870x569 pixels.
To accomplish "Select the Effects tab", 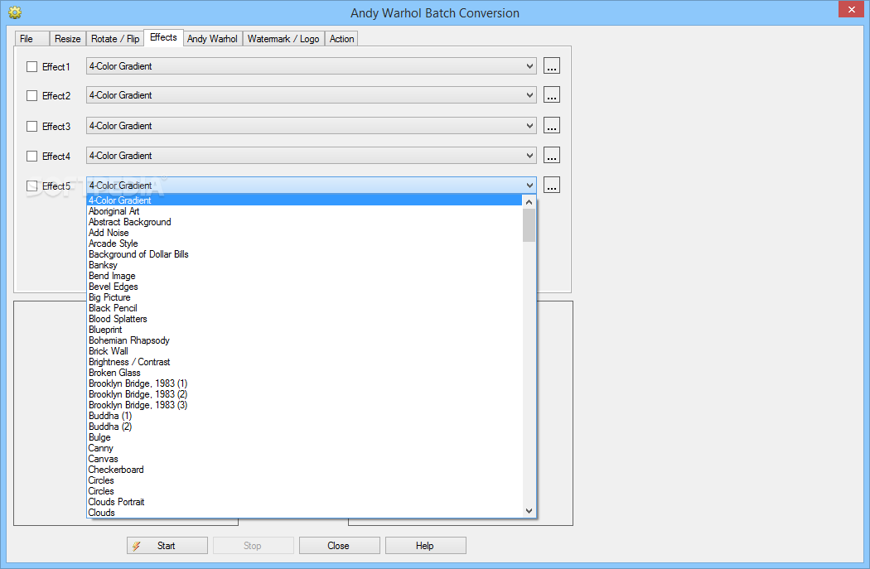I will (163, 37).
